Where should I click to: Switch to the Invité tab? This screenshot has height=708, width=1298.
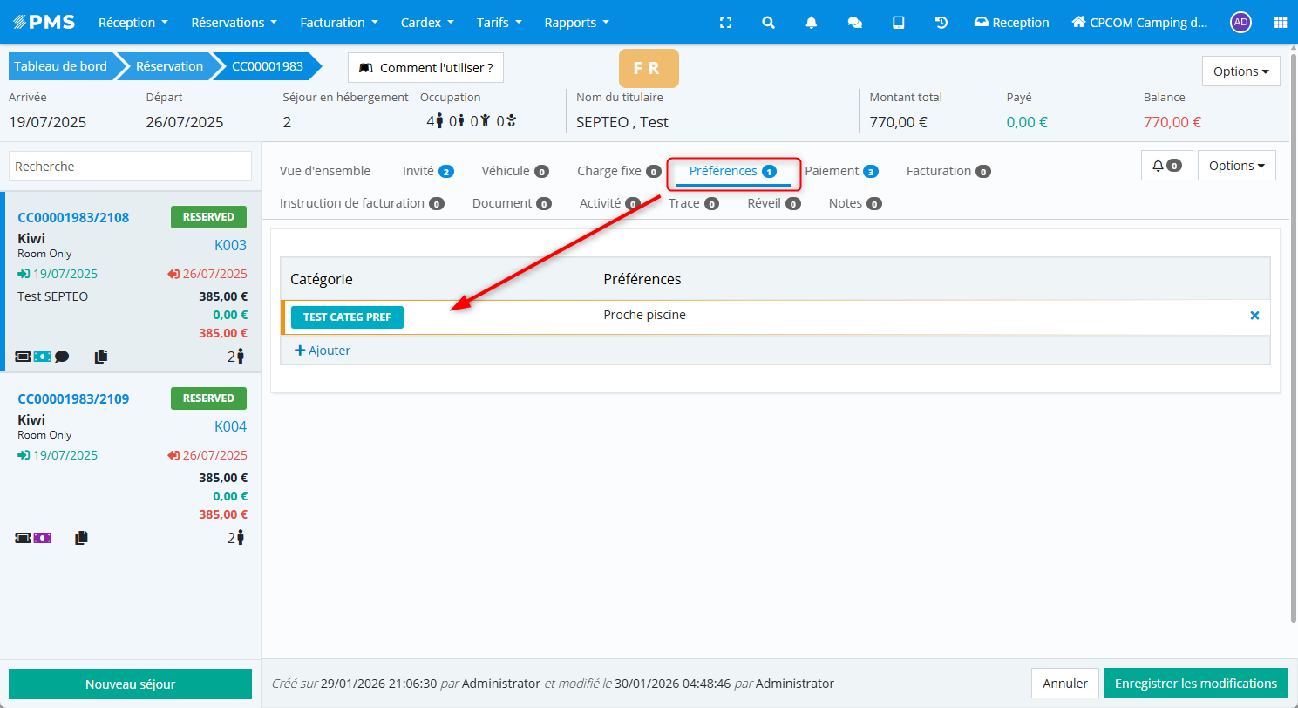click(427, 171)
